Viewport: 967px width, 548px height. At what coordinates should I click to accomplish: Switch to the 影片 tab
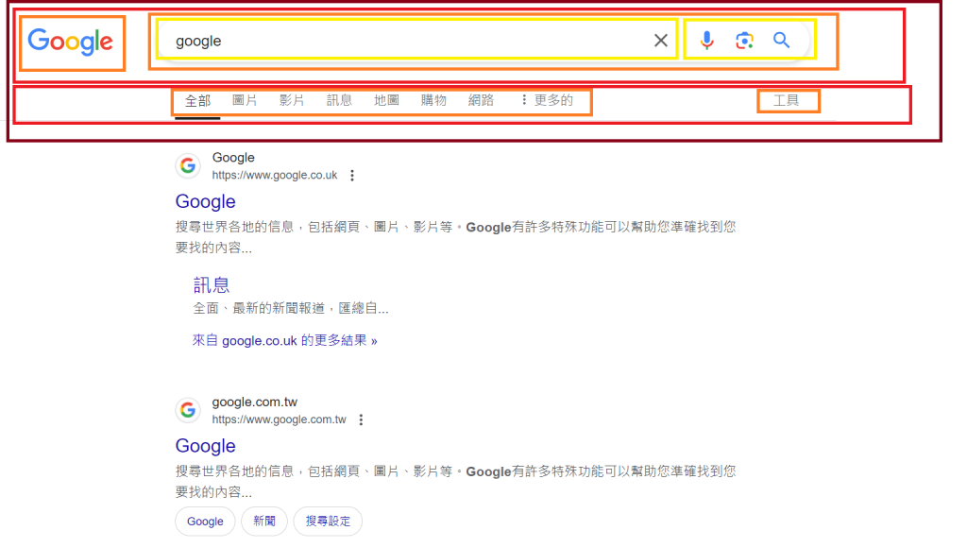292,100
